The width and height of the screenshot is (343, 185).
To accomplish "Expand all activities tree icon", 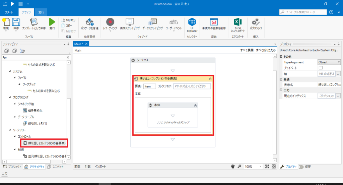I will [7, 51].
